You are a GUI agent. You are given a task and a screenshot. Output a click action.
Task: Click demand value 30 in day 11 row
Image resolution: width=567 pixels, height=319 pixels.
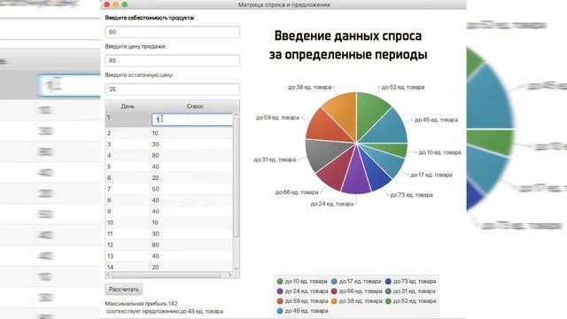pos(156,234)
